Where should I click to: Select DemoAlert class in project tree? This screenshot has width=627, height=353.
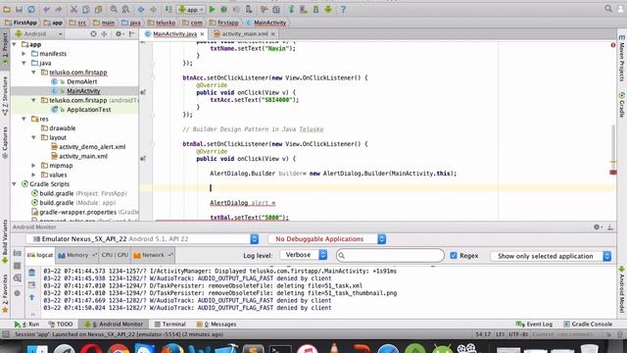(x=81, y=81)
